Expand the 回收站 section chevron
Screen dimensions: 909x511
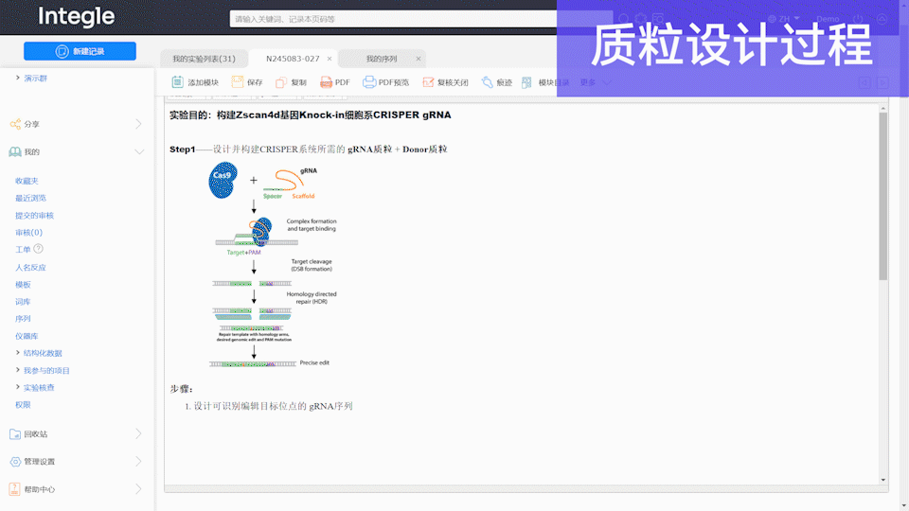point(138,433)
